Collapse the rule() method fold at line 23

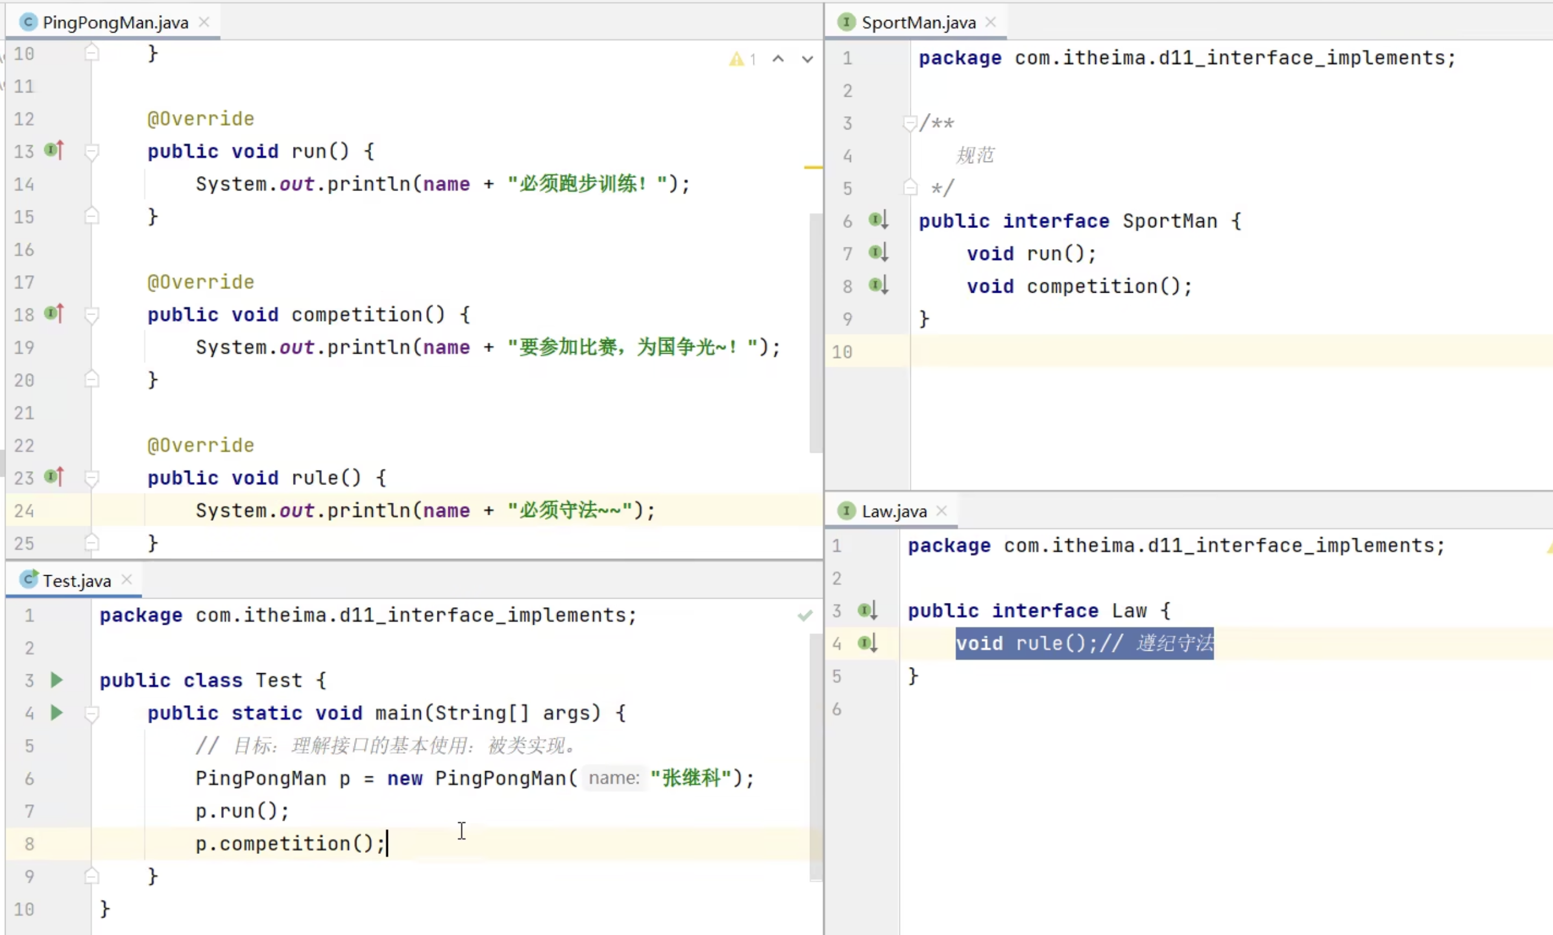coord(91,478)
